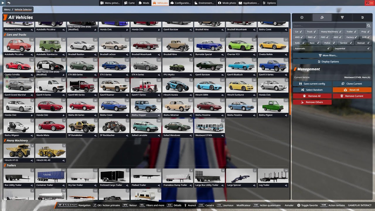Click the orange Reset All button
The image size is (375, 211).
pyautogui.click(x=352, y=90)
